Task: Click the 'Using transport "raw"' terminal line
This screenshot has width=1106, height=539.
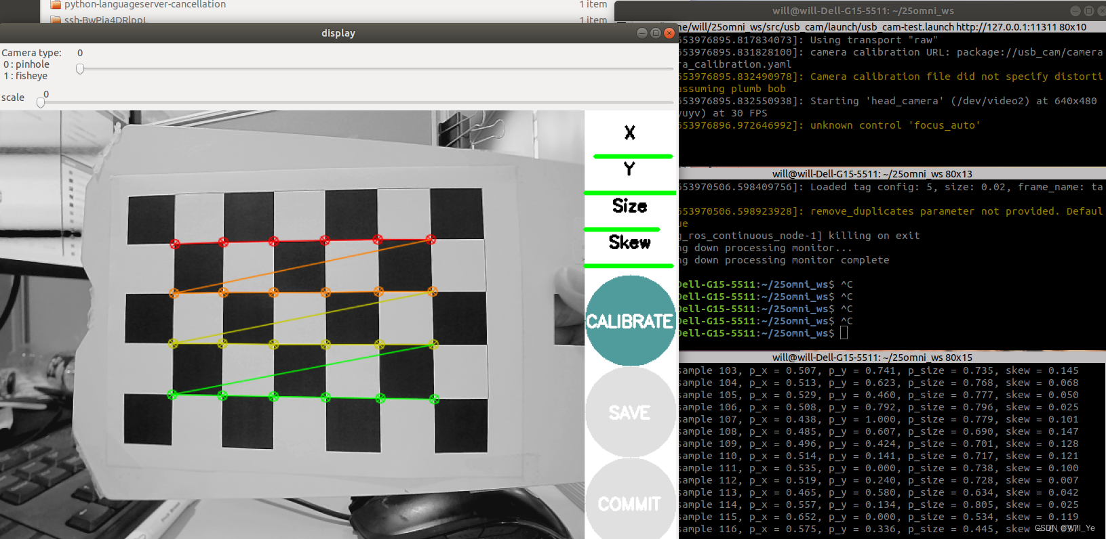Action: point(808,40)
